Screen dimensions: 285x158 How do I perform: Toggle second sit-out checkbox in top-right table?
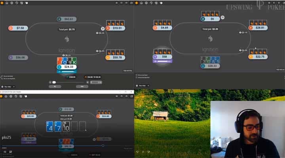click(x=137, y=77)
